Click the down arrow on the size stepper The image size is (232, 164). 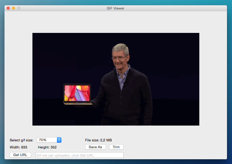[59, 141]
